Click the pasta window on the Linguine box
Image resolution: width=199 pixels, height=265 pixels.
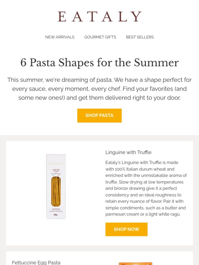pyautogui.click(x=56, y=192)
